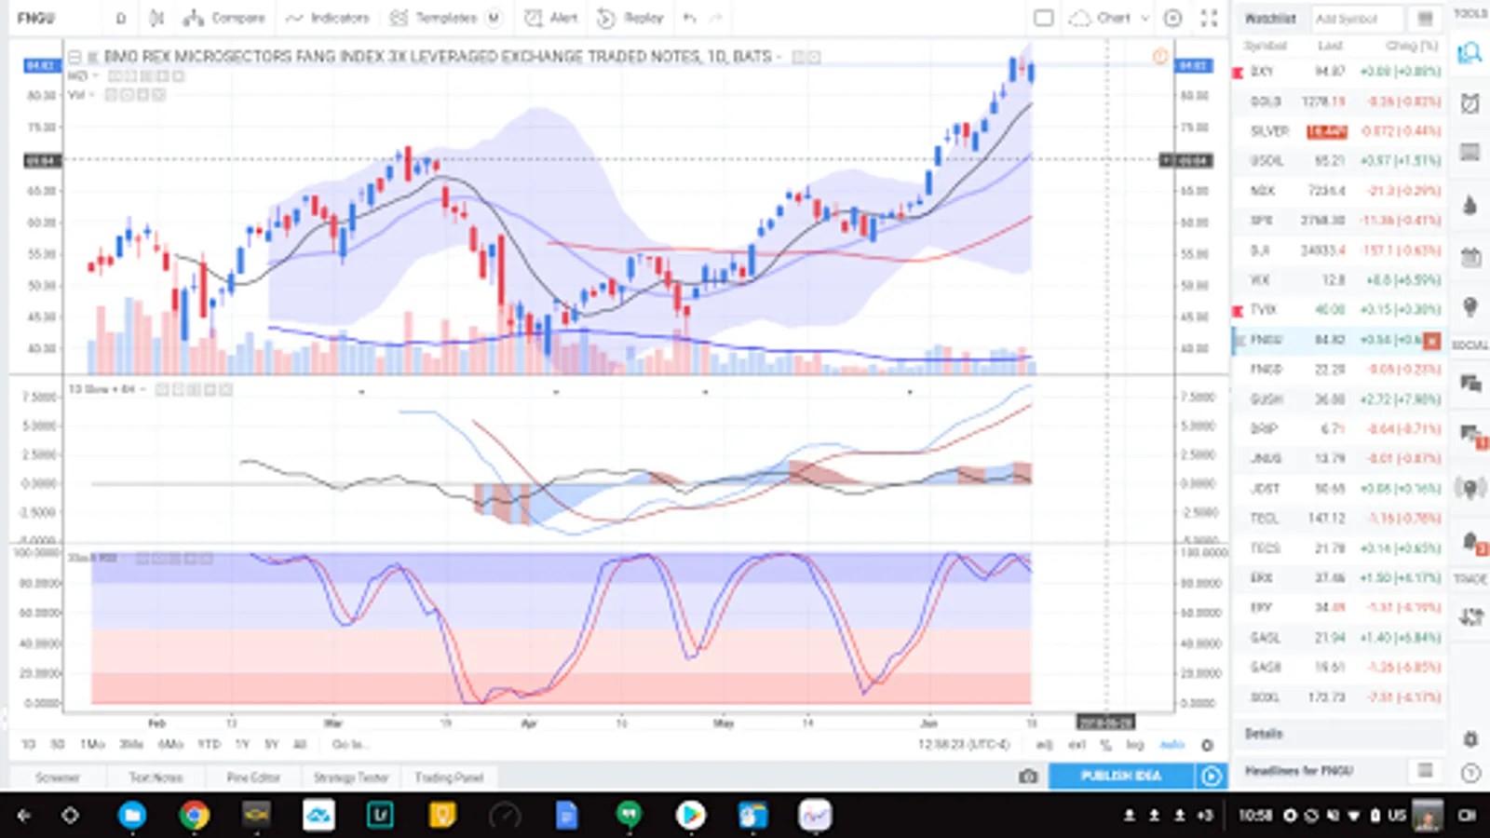1490x838 pixels.
Task: Click the Publish Idea button
Action: 1121,776
